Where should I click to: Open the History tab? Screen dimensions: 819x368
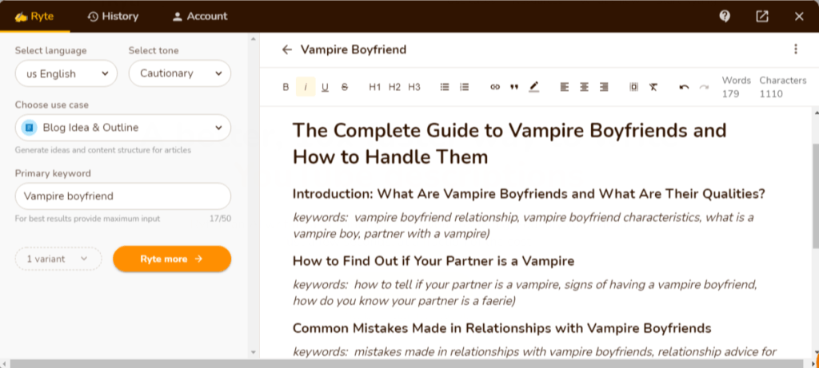pyautogui.click(x=113, y=16)
